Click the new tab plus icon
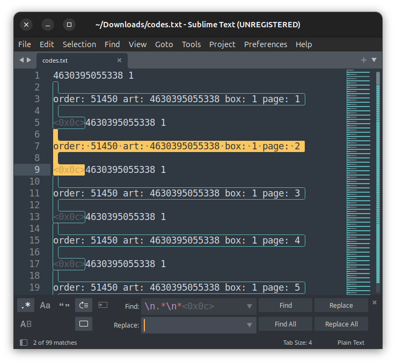Viewport: 396px width, 364px height. click(x=364, y=60)
